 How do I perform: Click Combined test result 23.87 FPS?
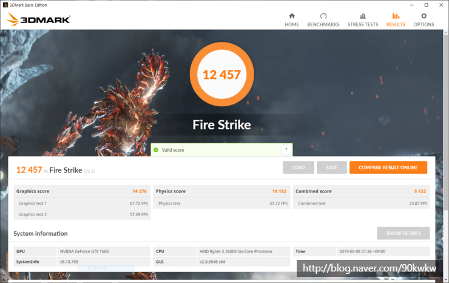(418, 203)
